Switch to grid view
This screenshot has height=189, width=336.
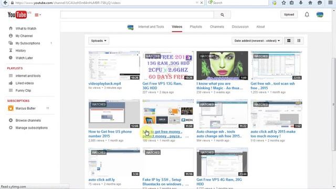point(289,41)
